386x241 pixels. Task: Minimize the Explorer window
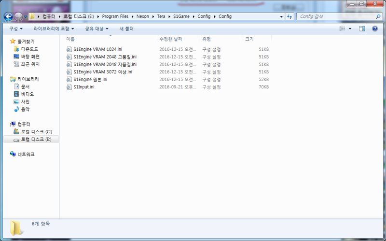352,3
